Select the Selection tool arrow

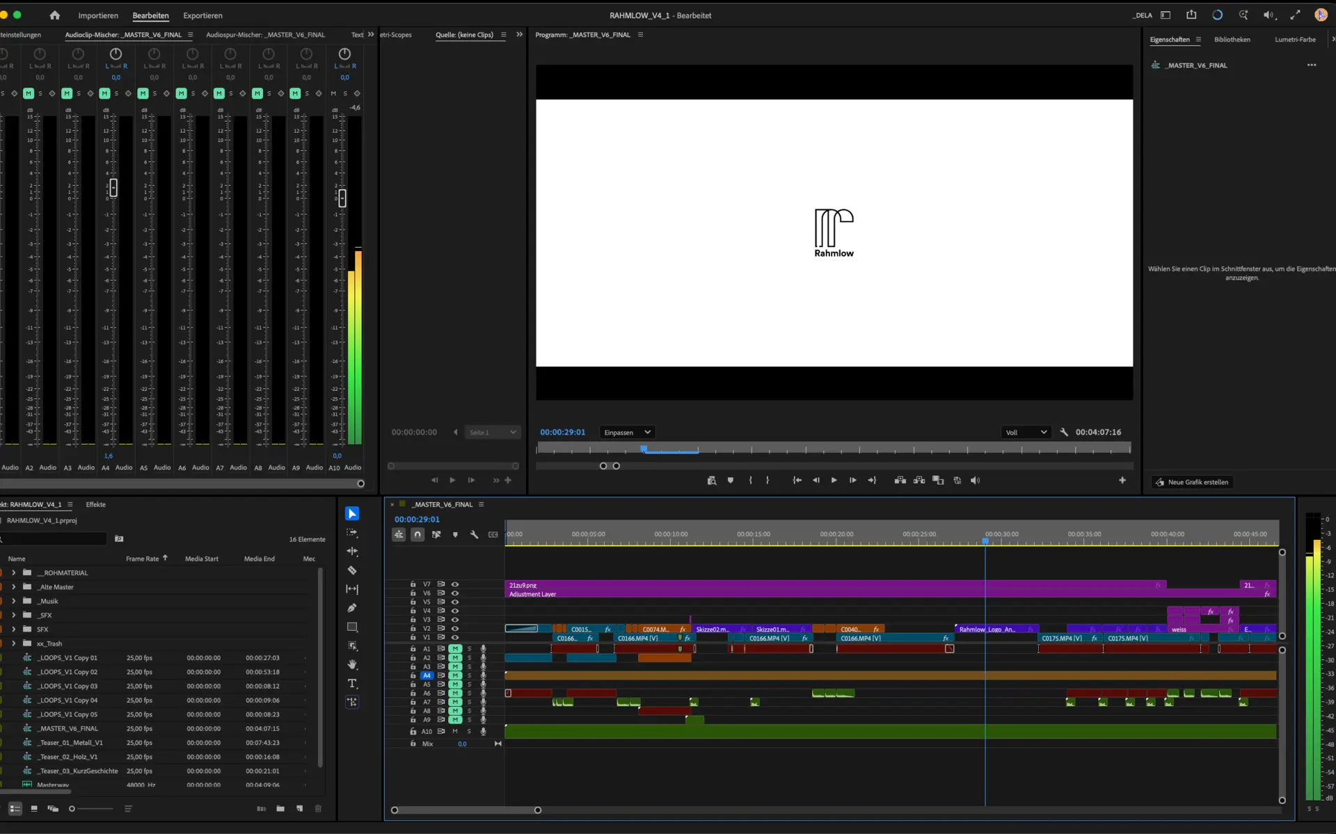click(x=352, y=513)
